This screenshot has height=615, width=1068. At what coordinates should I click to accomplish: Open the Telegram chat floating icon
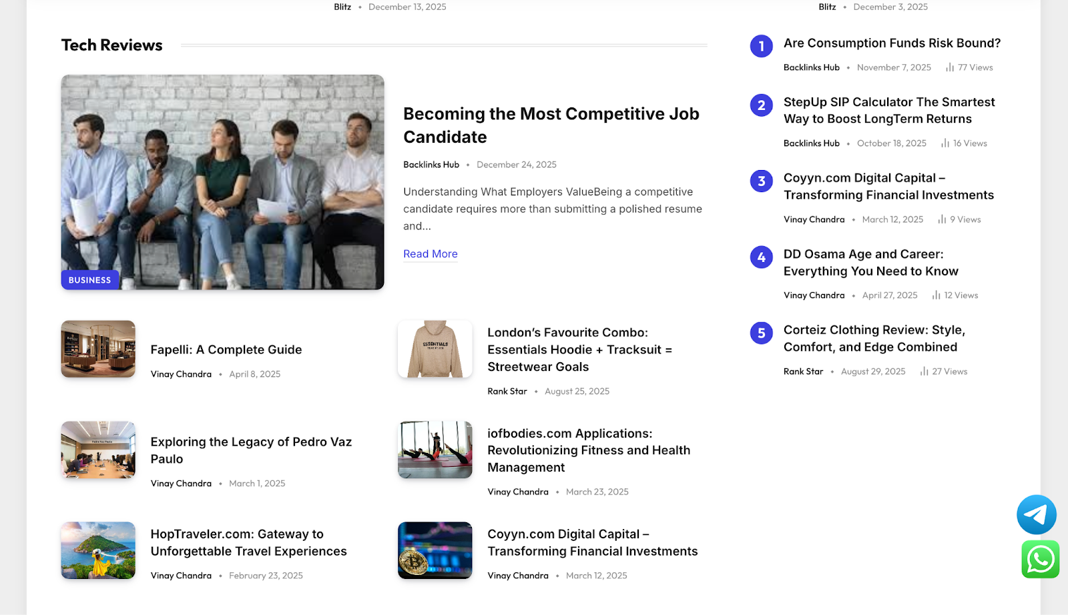click(x=1036, y=514)
